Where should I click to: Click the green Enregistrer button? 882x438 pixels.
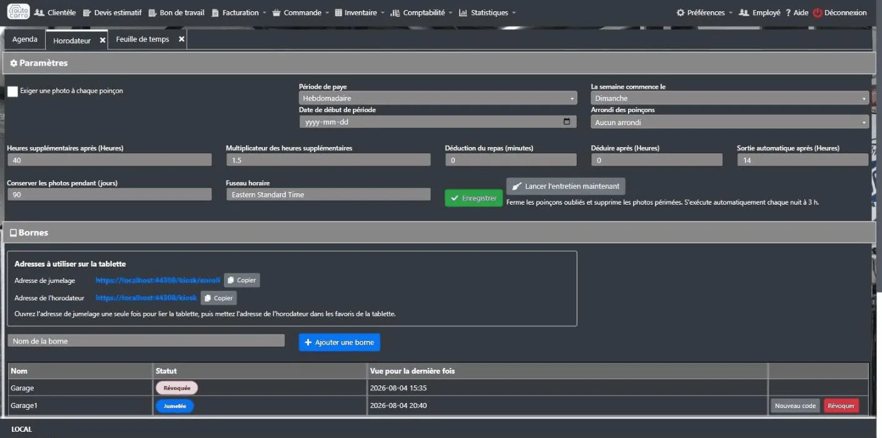(x=474, y=198)
